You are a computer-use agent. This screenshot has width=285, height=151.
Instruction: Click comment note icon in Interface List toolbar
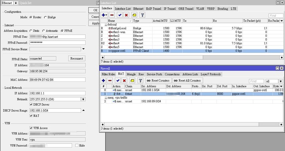click(x=134, y=15)
